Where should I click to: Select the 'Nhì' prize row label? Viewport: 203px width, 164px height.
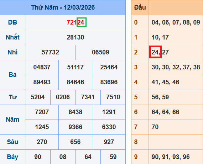tap(12, 52)
